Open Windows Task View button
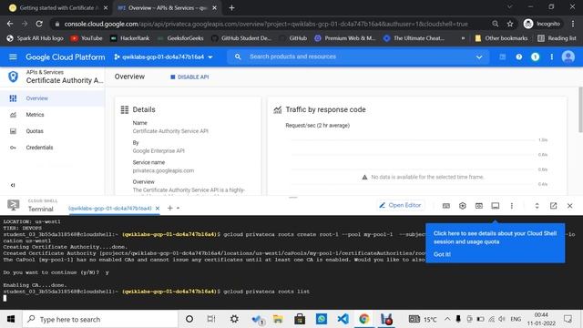The height and width of the screenshot is (328, 583). tap(211, 319)
